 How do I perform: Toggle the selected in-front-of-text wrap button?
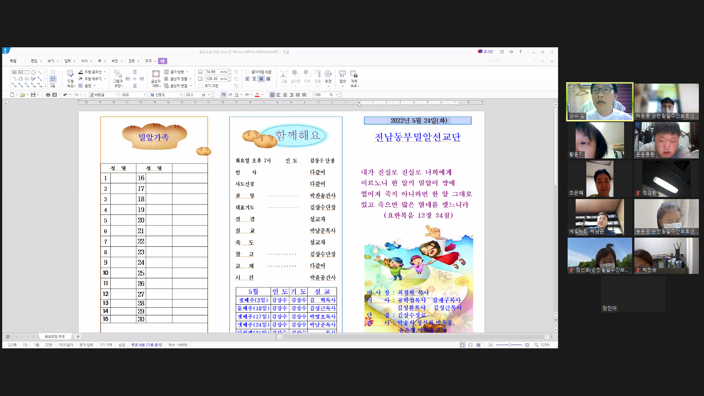tap(261, 79)
